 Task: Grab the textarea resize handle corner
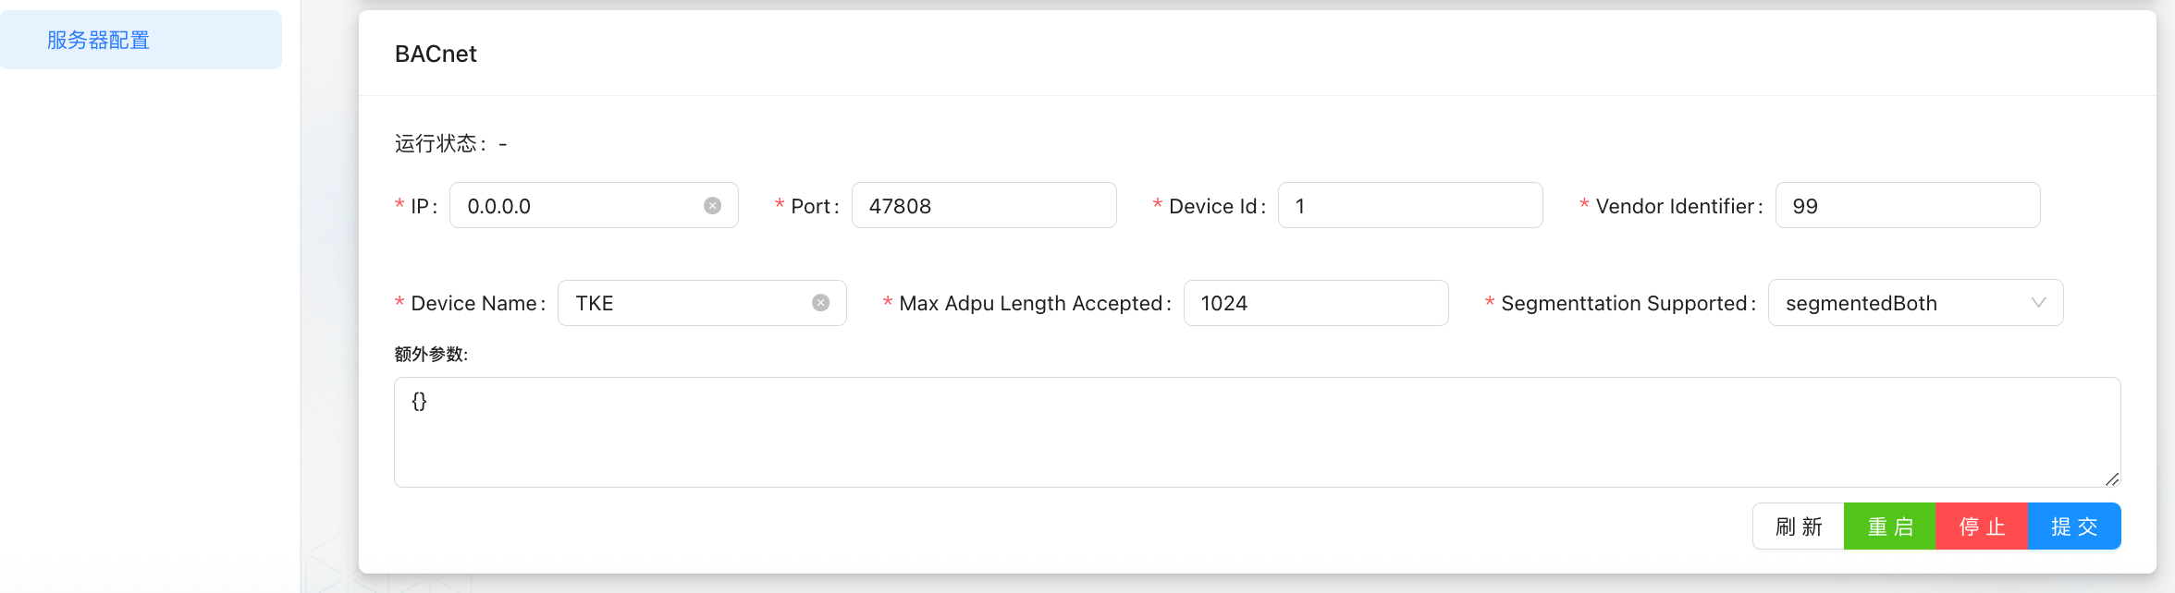point(2111,478)
